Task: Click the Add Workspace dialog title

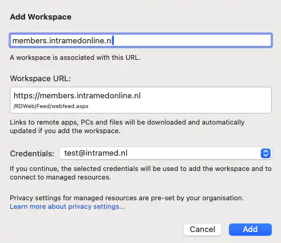Action: pos(40,16)
